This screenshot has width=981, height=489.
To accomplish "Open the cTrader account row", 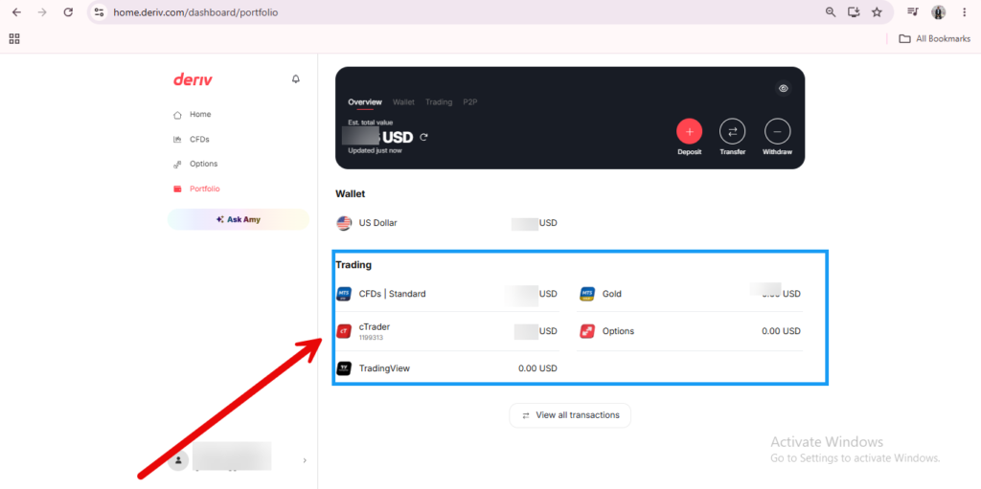I will [x=446, y=331].
